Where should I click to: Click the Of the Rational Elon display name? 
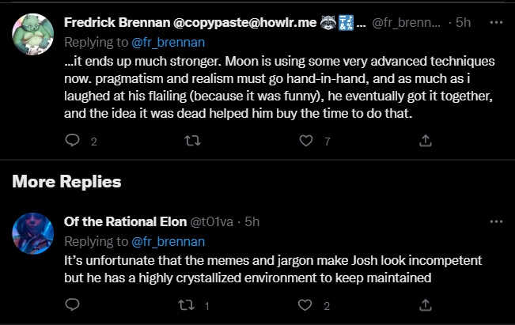click(x=123, y=222)
